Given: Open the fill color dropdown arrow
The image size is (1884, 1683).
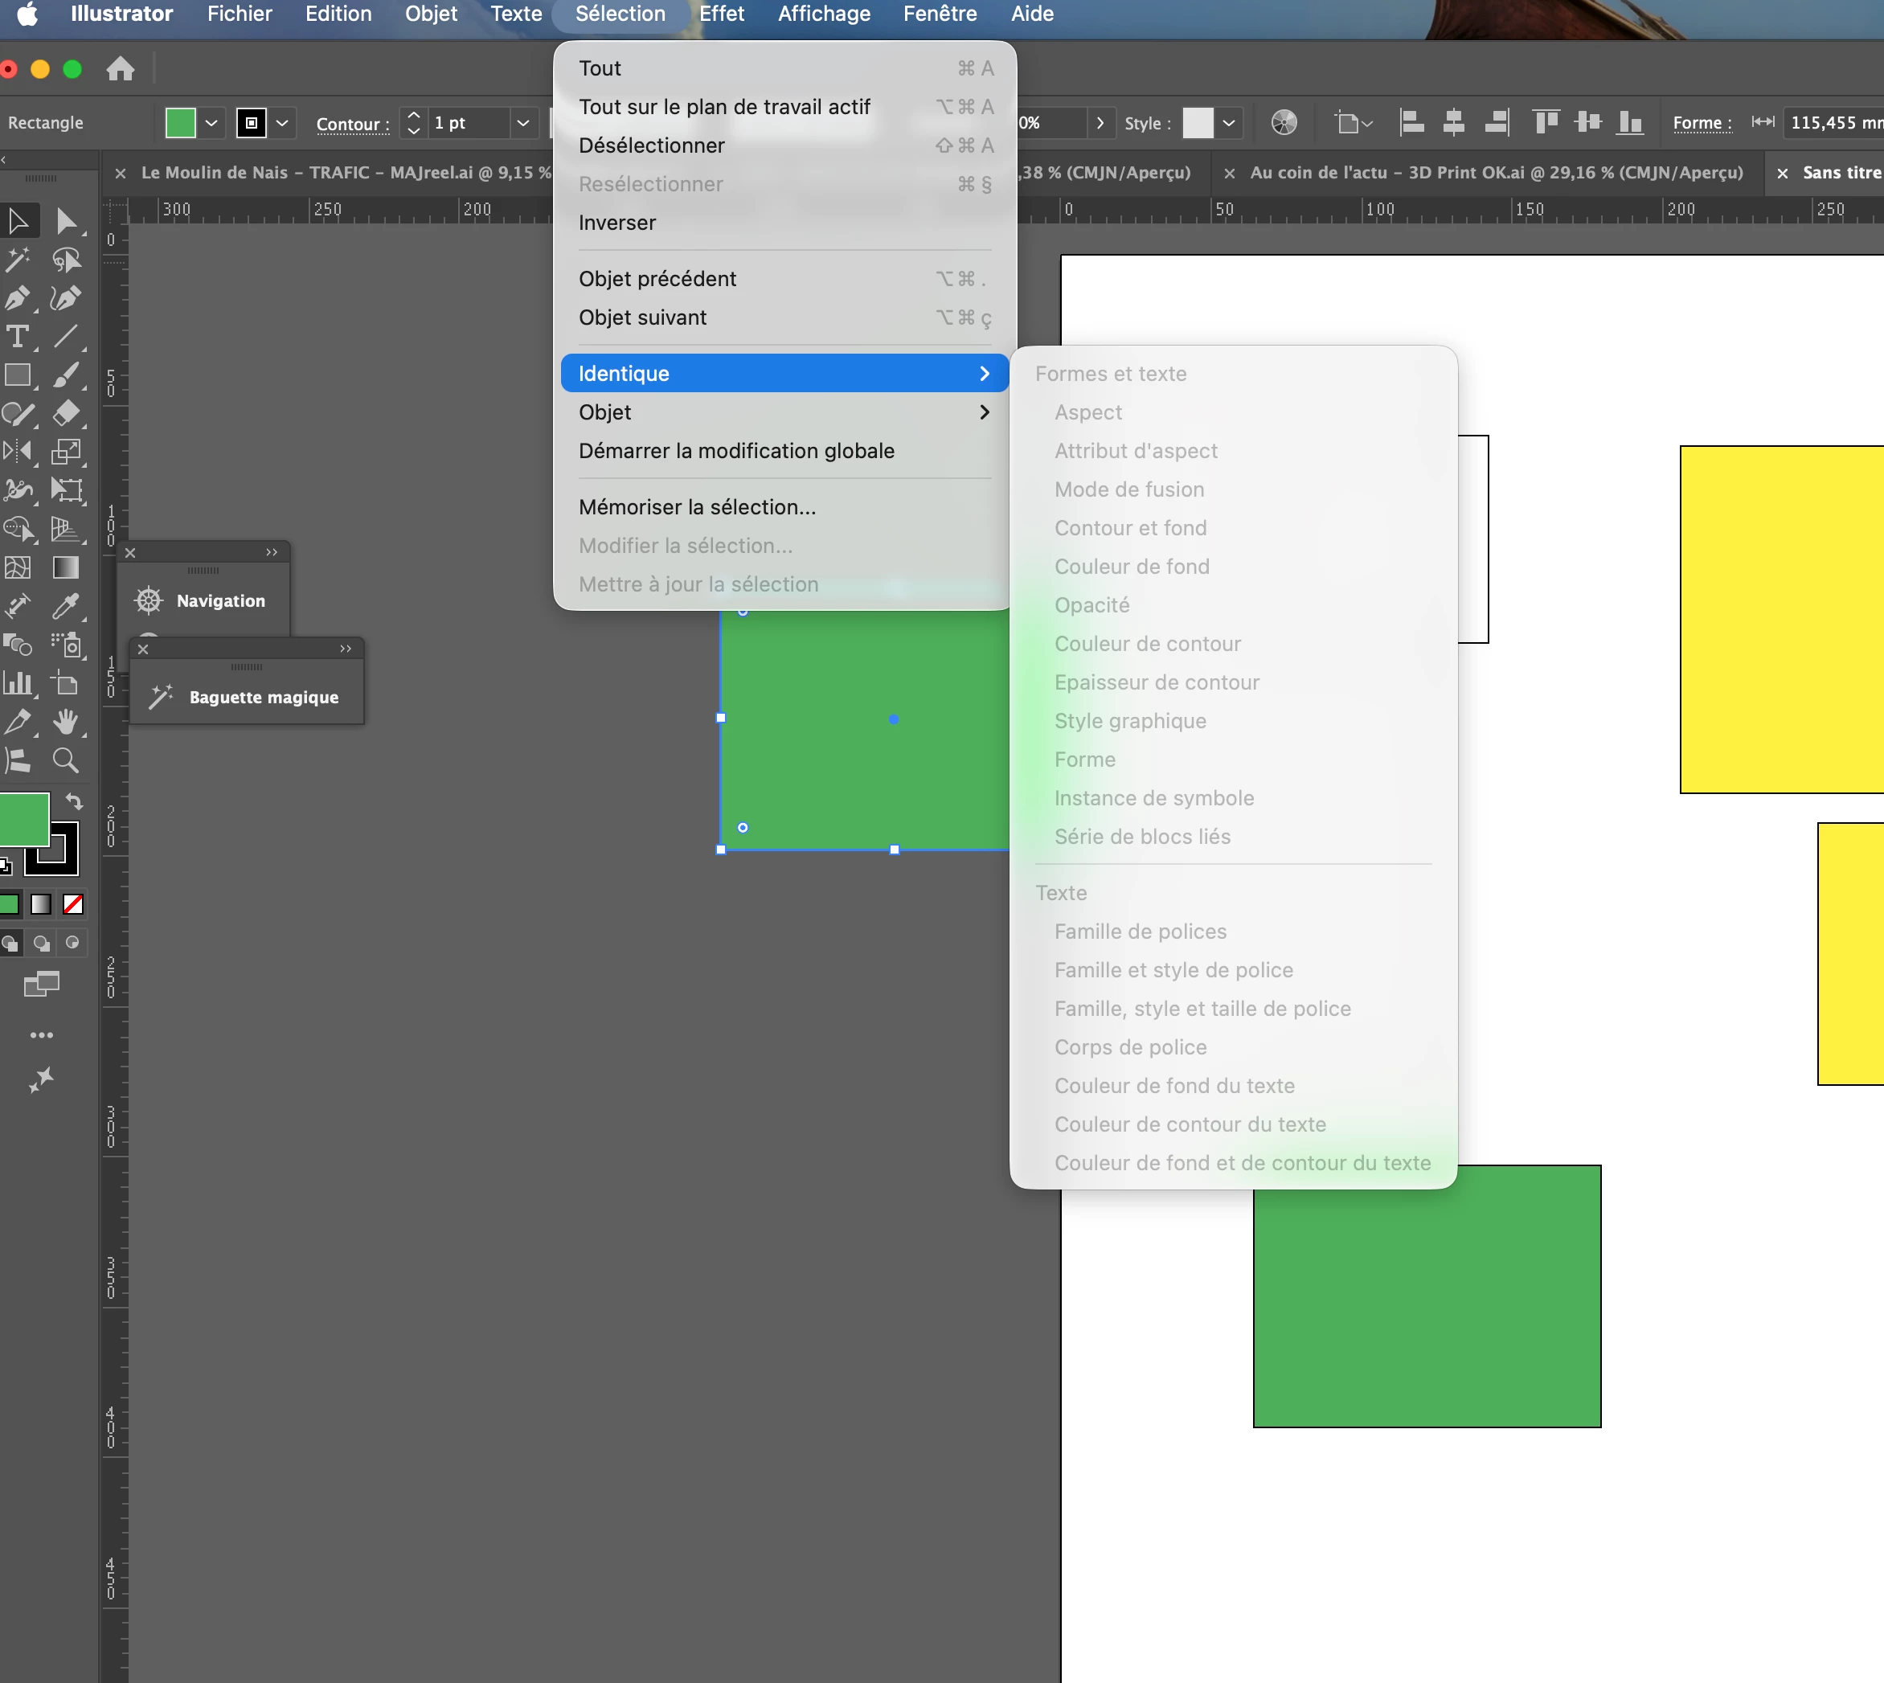Looking at the screenshot, I should [212, 122].
